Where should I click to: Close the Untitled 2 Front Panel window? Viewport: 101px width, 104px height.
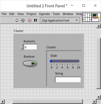[95, 5]
